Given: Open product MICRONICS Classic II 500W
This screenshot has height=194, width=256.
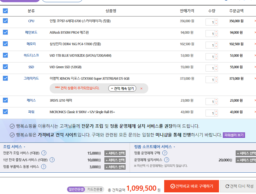Looking at the screenshot, I should pyautogui.click(x=82, y=112).
